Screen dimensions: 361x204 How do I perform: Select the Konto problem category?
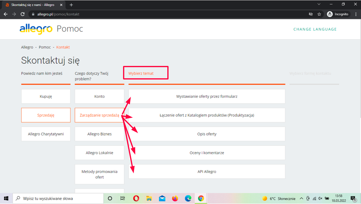99,96
